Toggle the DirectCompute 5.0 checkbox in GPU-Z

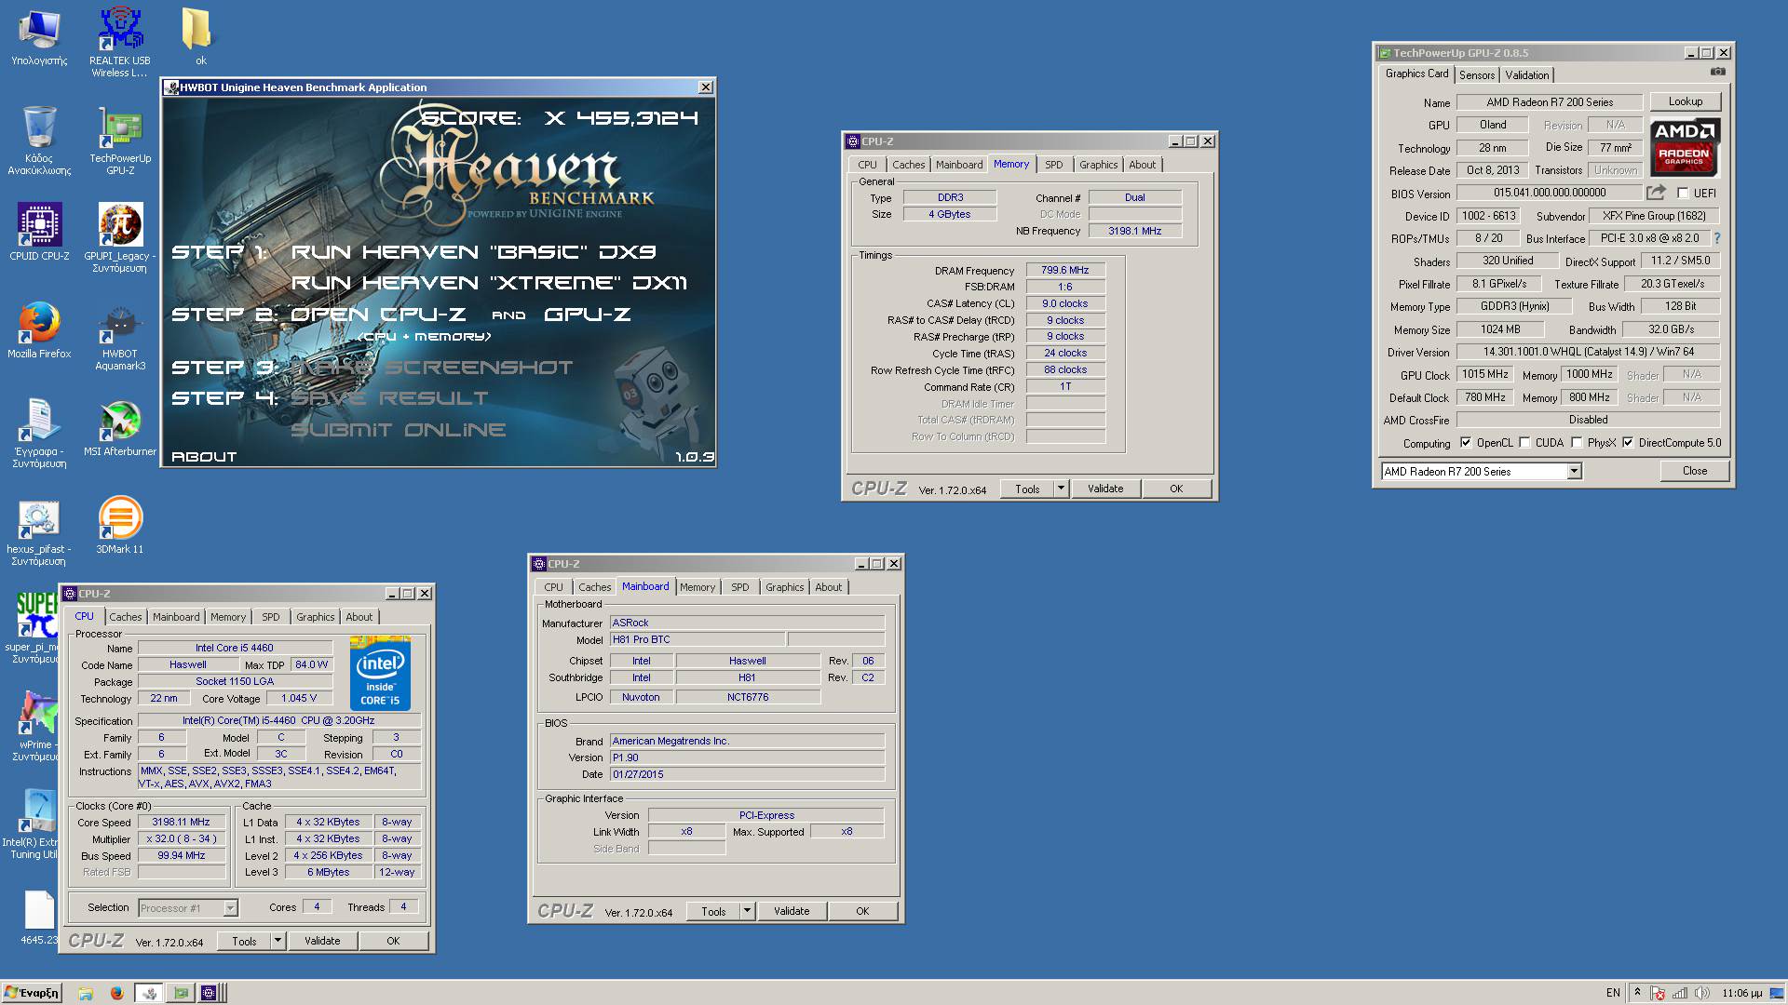1628,443
